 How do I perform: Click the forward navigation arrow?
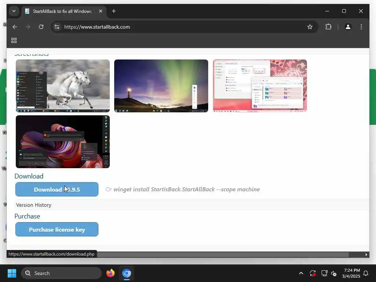[28, 27]
